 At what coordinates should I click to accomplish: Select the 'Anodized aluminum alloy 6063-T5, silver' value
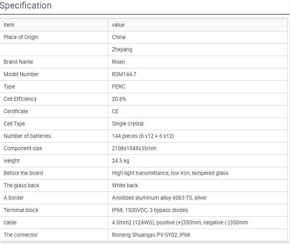tap(159, 198)
